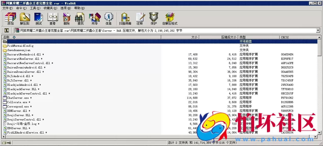Screen dimensions: 323x146
Task: Click the 测试 (Test) toolbar icon
Action: tap(39, 19)
